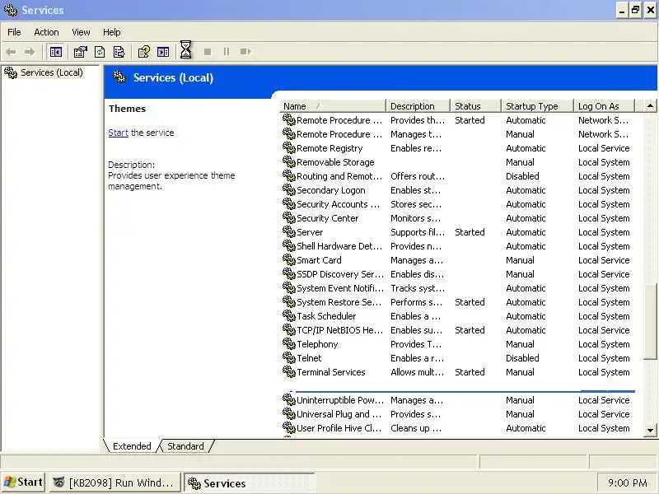This screenshot has width=659, height=494.
Task: Sort by the Startup Type column header
Action: click(x=538, y=106)
